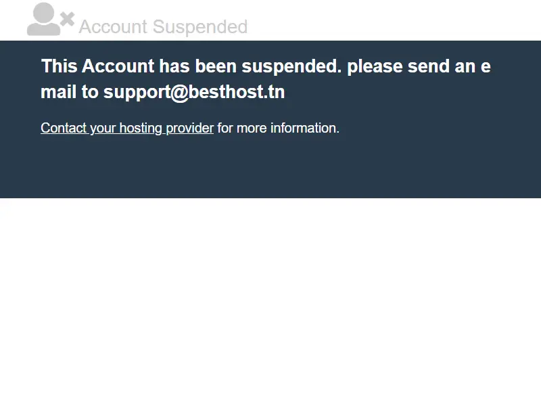The height and width of the screenshot is (406, 541).
Task: Click the '.tn' ending of the email
Action: (275, 92)
